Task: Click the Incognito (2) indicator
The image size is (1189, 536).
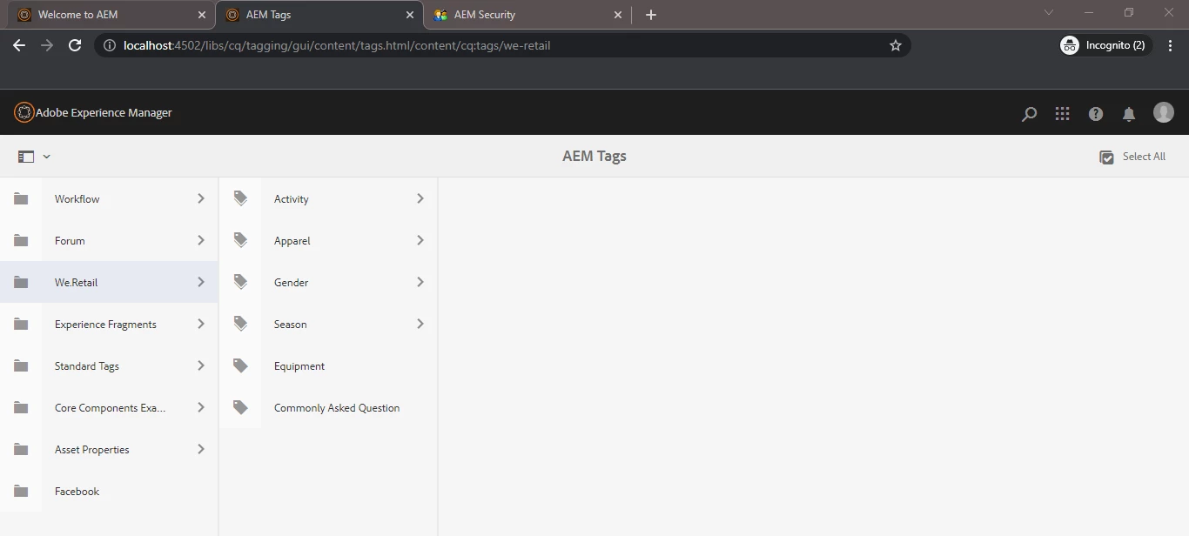Action: point(1105,45)
